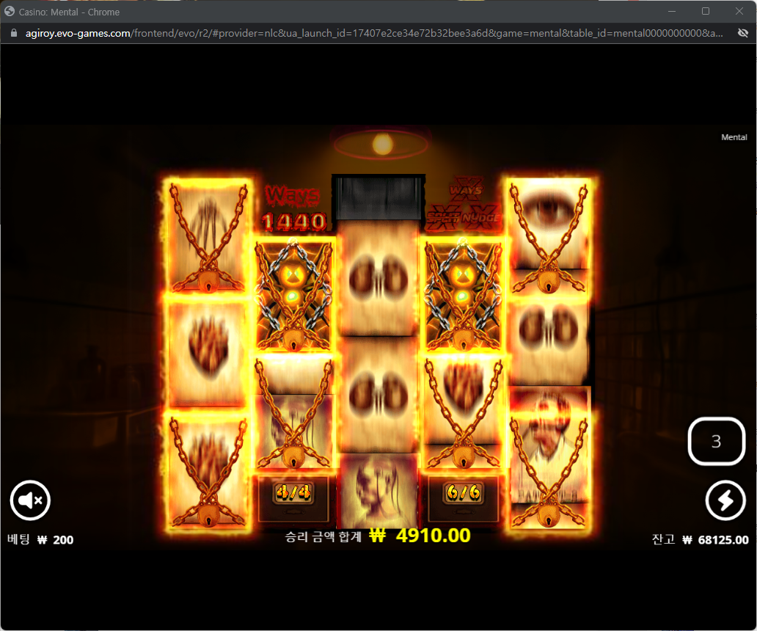Maximize the Chrome window
This screenshot has width=757, height=631.
pyautogui.click(x=706, y=11)
